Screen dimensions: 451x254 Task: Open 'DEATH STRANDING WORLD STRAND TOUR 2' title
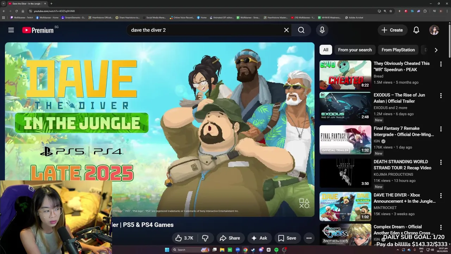tap(402, 165)
